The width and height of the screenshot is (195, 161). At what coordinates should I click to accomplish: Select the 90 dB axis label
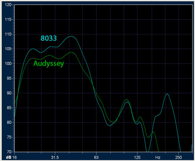click(9, 93)
